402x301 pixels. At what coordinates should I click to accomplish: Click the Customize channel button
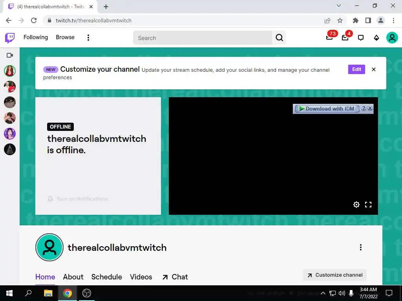[335, 275]
